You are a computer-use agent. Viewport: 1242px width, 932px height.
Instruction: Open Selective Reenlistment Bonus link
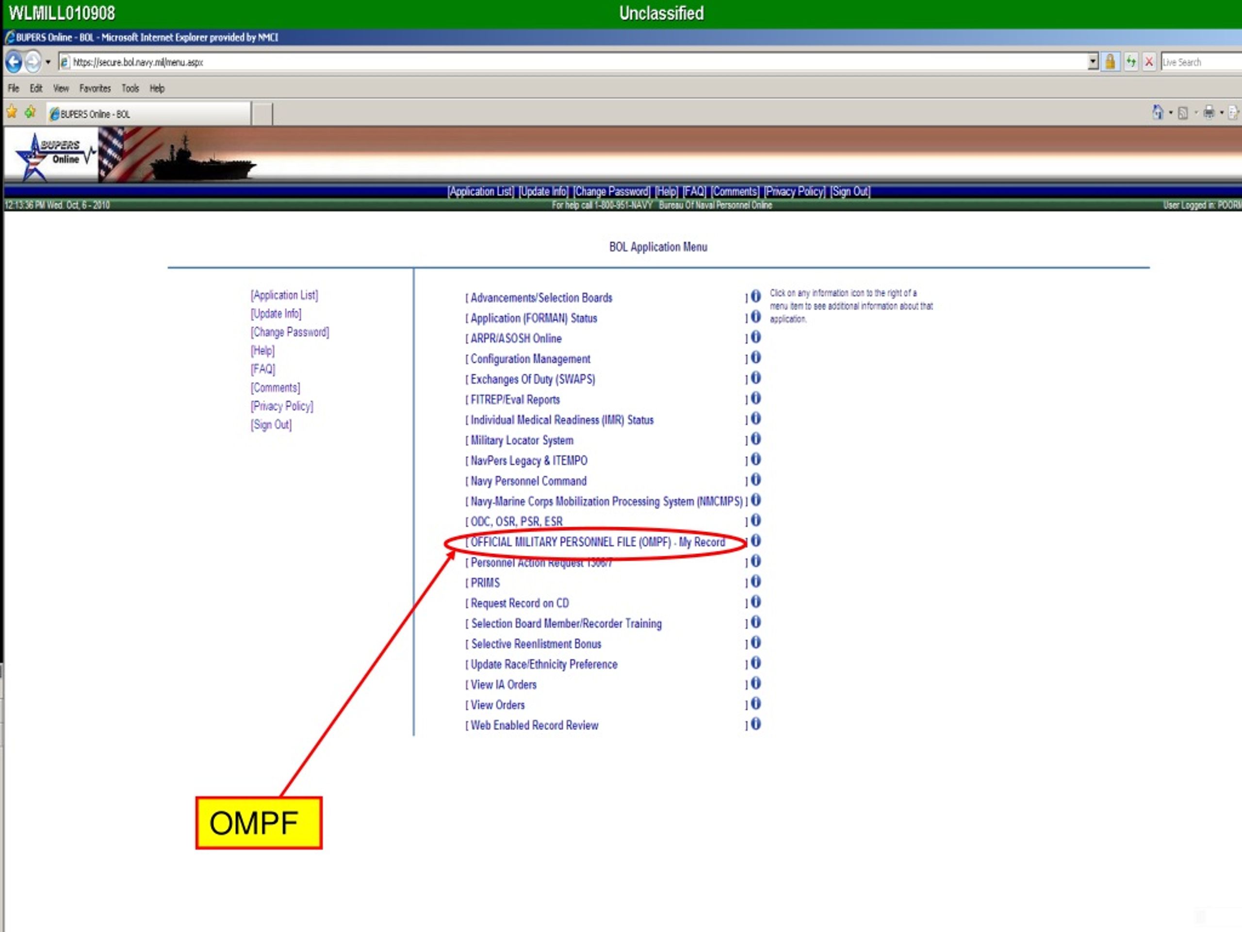[536, 644]
